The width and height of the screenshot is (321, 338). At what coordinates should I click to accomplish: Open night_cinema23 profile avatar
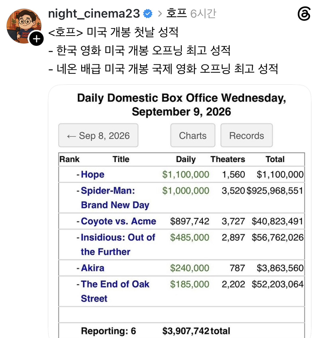(24, 26)
